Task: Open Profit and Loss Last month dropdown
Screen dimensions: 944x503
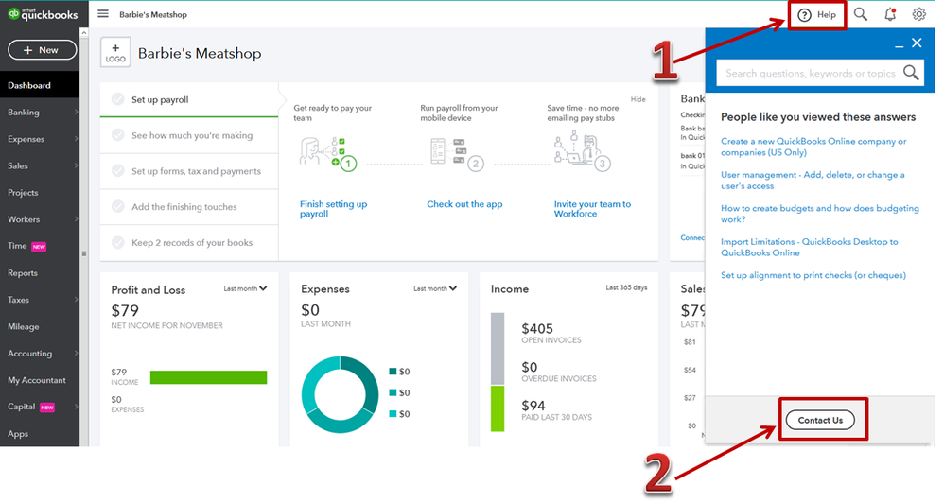Action: (245, 288)
